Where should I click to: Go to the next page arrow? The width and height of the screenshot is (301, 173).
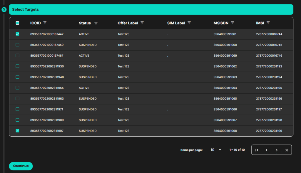click(x=277, y=150)
